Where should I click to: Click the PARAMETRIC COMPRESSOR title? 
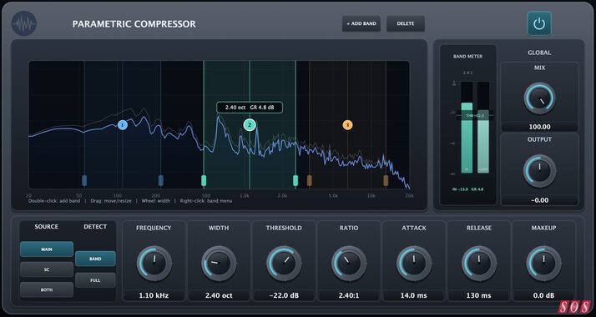click(x=134, y=24)
